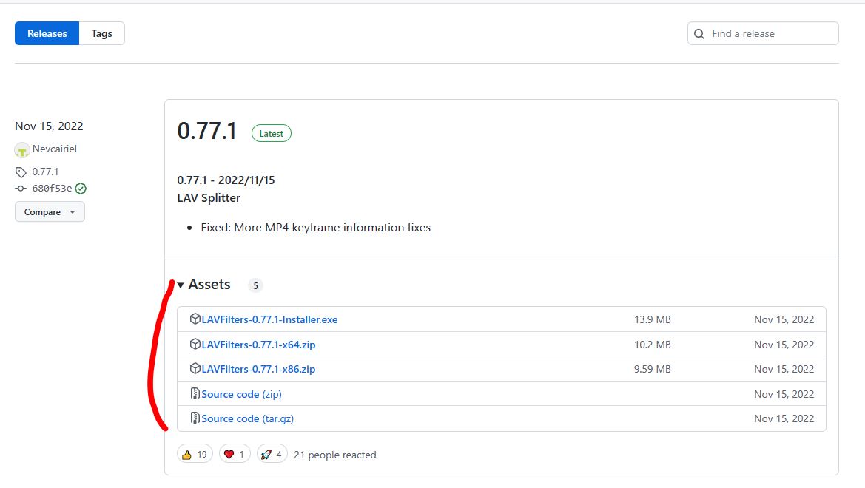The height and width of the screenshot is (488, 865).
Task: Click the Latest badge
Action: click(272, 133)
